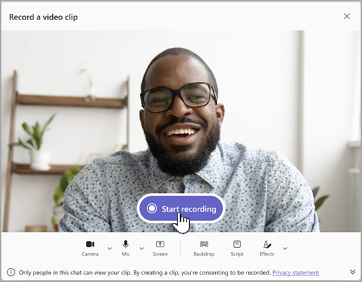The width and height of the screenshot is (362, 282).
Task: Expand the Camera options chevron
Action: click(x=109, y=249)
